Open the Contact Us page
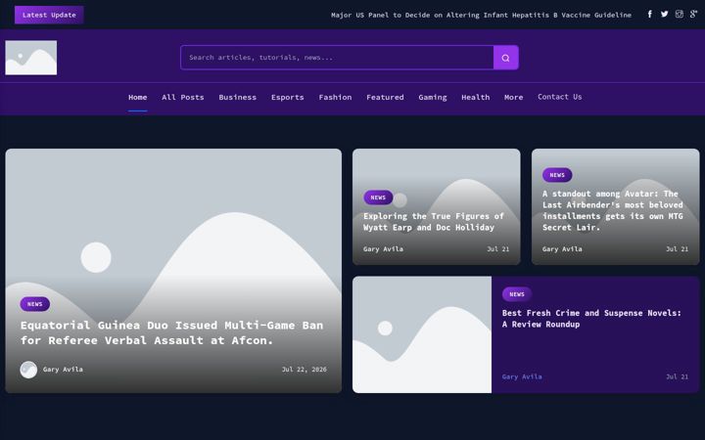The height and width of the screenshot is (440, 705). [560, 97]
